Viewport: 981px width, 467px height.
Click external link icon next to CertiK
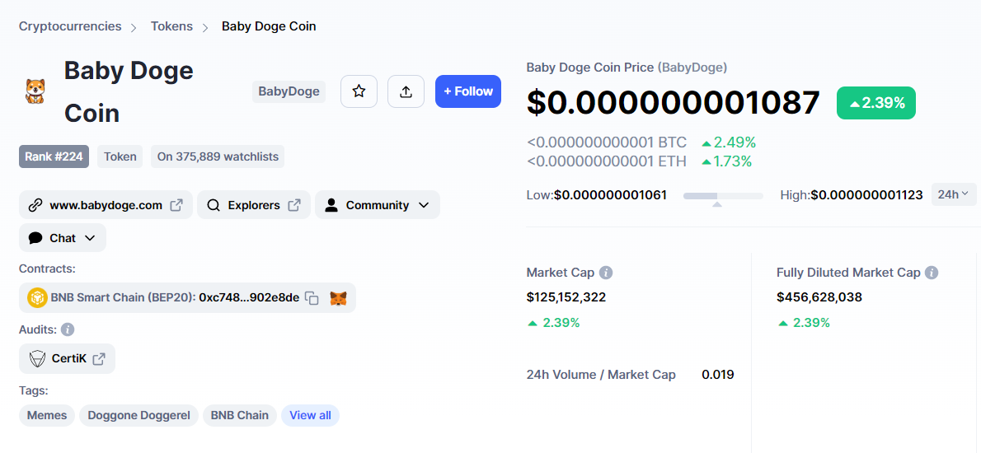pos(99,359)
